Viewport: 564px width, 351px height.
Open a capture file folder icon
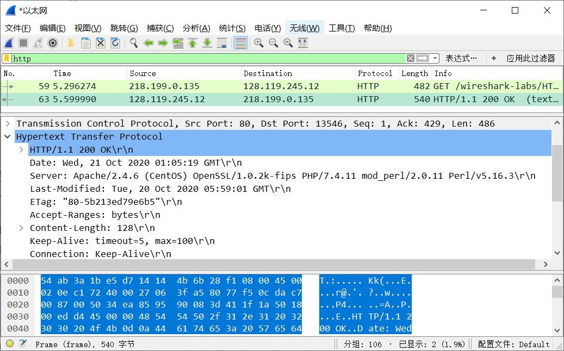(x=71, y=43)
